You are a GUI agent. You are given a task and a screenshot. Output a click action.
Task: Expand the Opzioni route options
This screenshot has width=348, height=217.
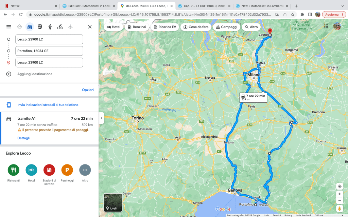(x=88, y=90)
